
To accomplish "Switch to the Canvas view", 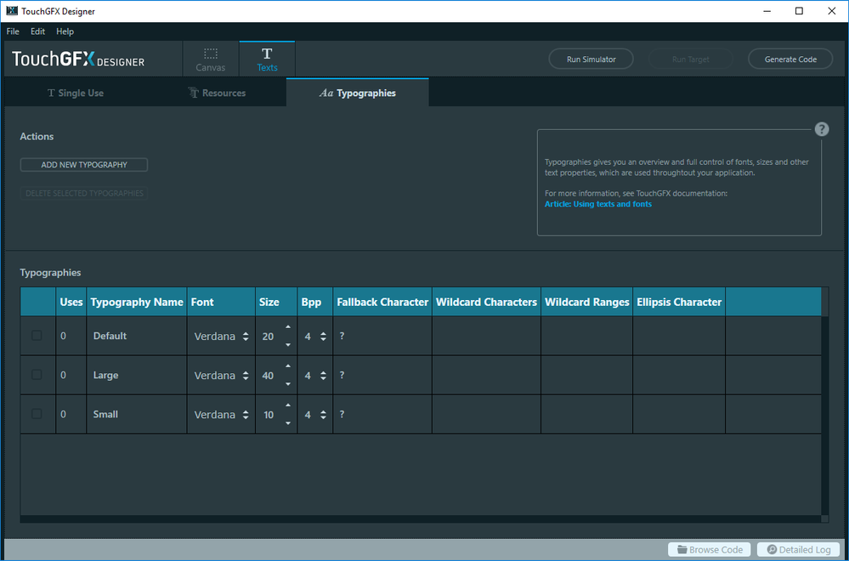I will [211, 59].
